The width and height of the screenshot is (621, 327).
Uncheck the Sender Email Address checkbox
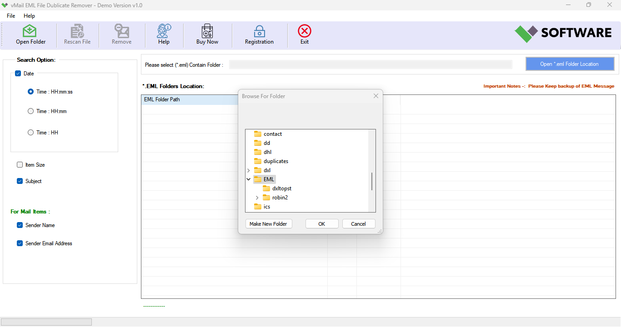coord(20,243)
